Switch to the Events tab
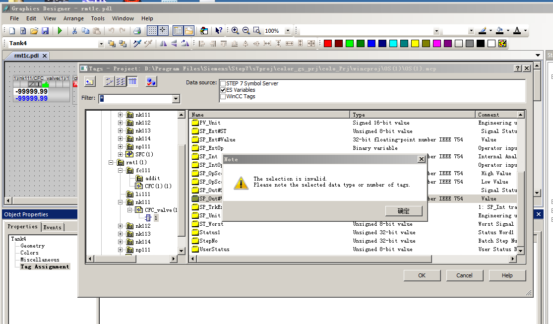This screenshot has width=553, height=324. click(53, 227)
